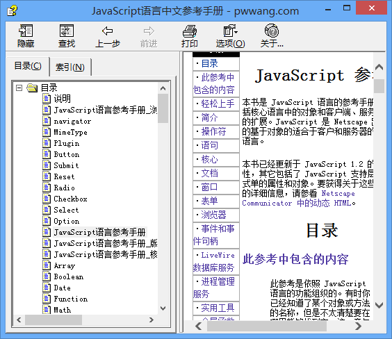This screenshot has height=339, width=392.
Task: Click the 此参考中包含的内容 heading link
Action: click(x=295, y=259)
